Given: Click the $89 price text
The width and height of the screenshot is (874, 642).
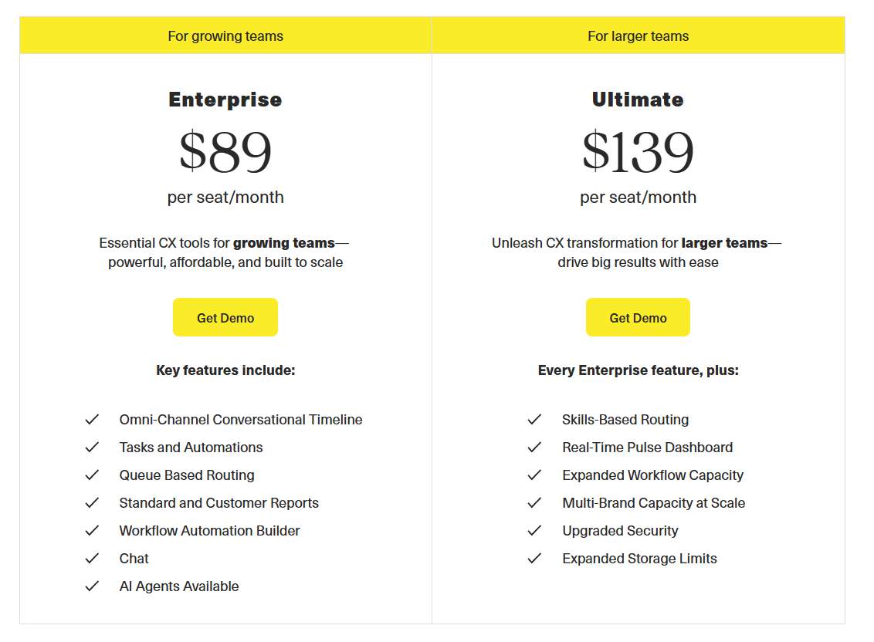Looking at the screenshot, I should 225,151.
